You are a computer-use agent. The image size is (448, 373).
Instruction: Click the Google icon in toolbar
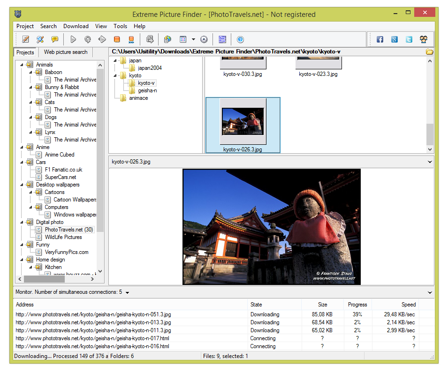pos(394,39)
